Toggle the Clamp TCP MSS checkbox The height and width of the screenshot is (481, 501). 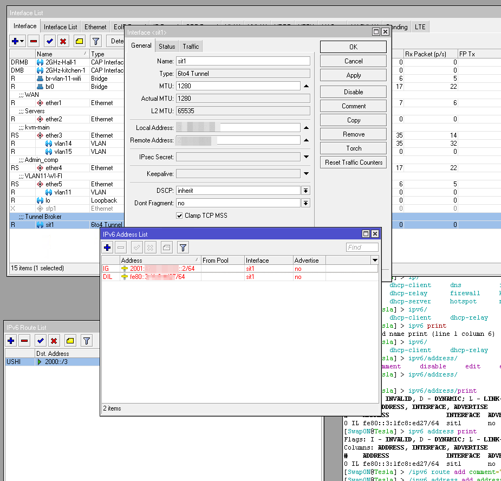point(180,216)
